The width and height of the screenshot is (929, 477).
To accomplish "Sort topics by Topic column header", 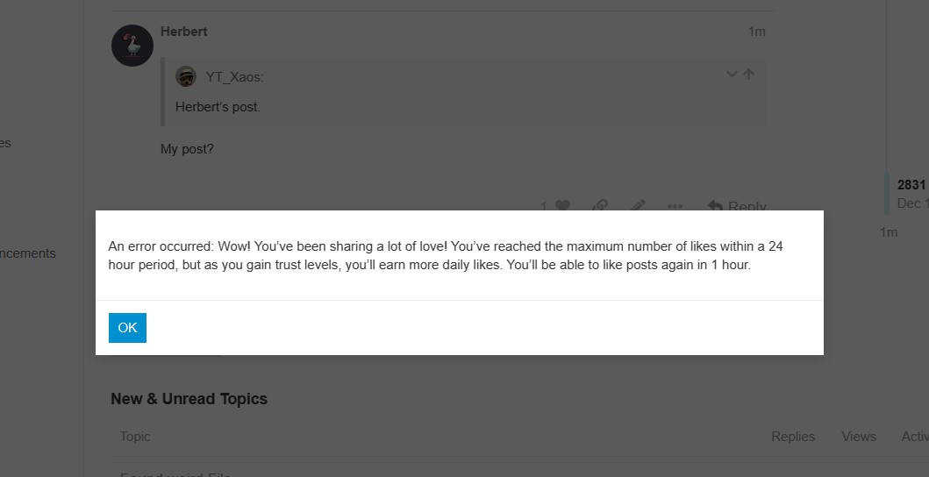I will [x=135, y=437].
